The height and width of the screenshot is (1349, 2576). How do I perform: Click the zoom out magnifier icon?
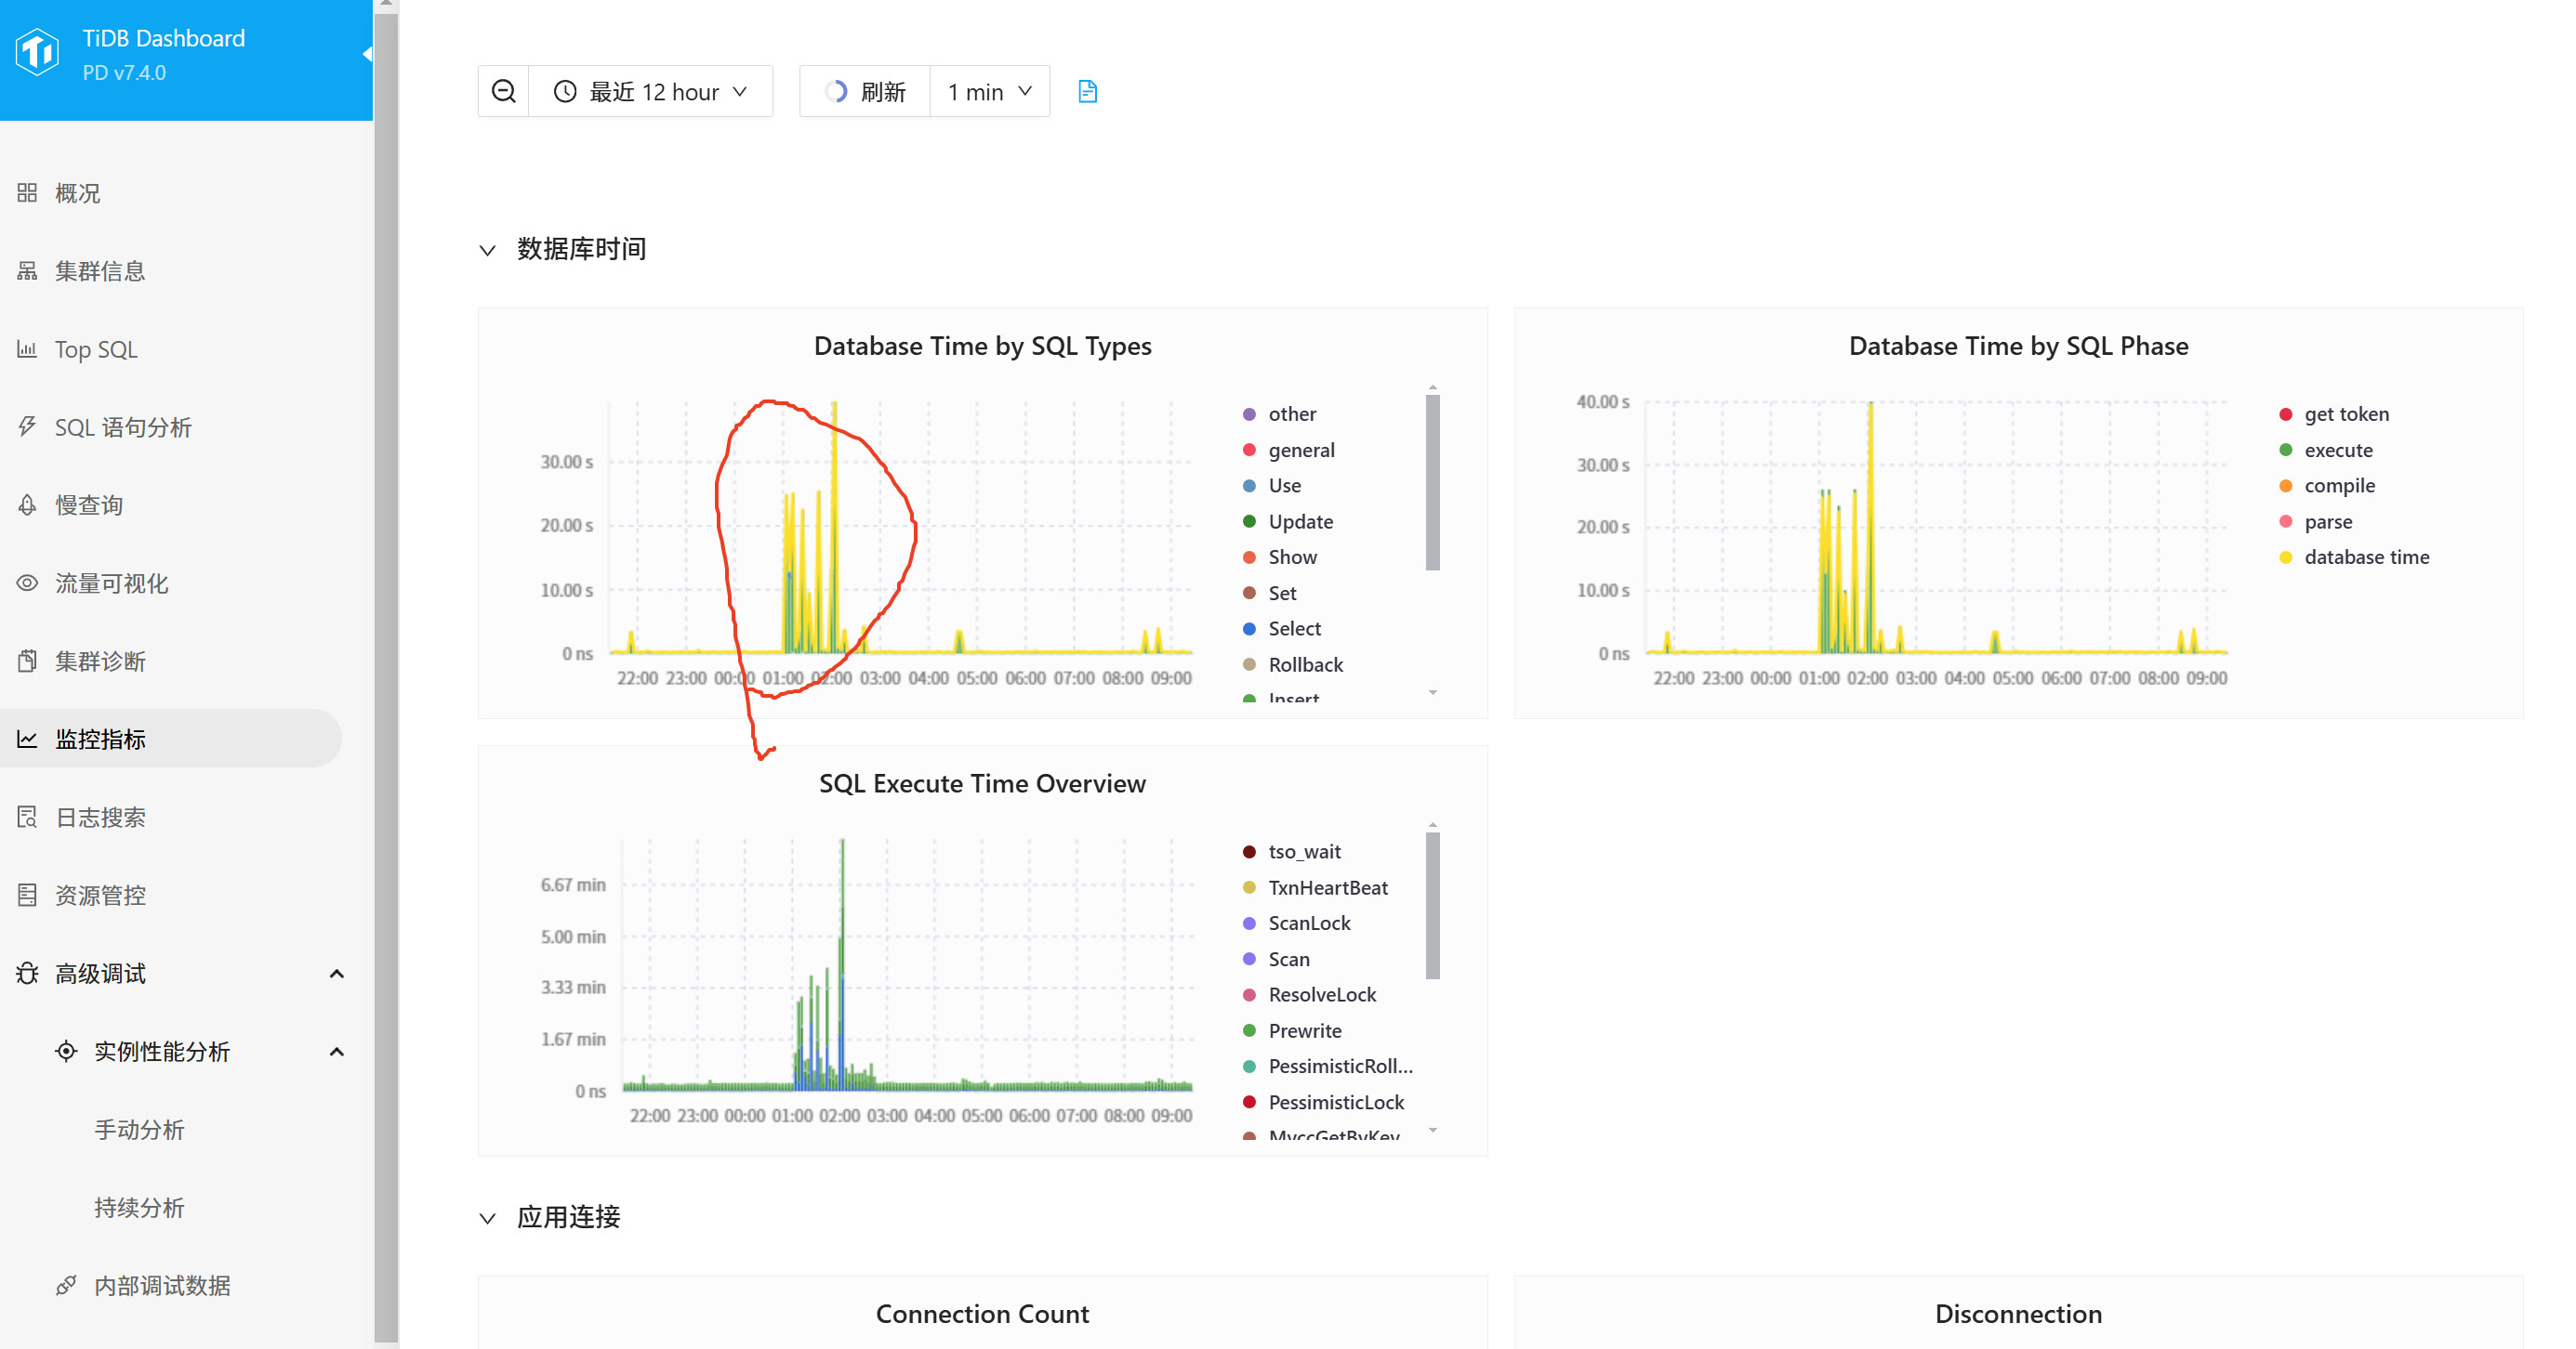point(504,92)
